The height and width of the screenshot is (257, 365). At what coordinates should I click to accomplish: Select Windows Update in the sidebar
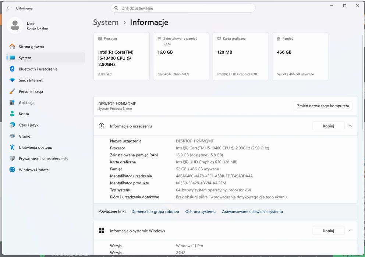pyautogui.click(x=46, y=170)
